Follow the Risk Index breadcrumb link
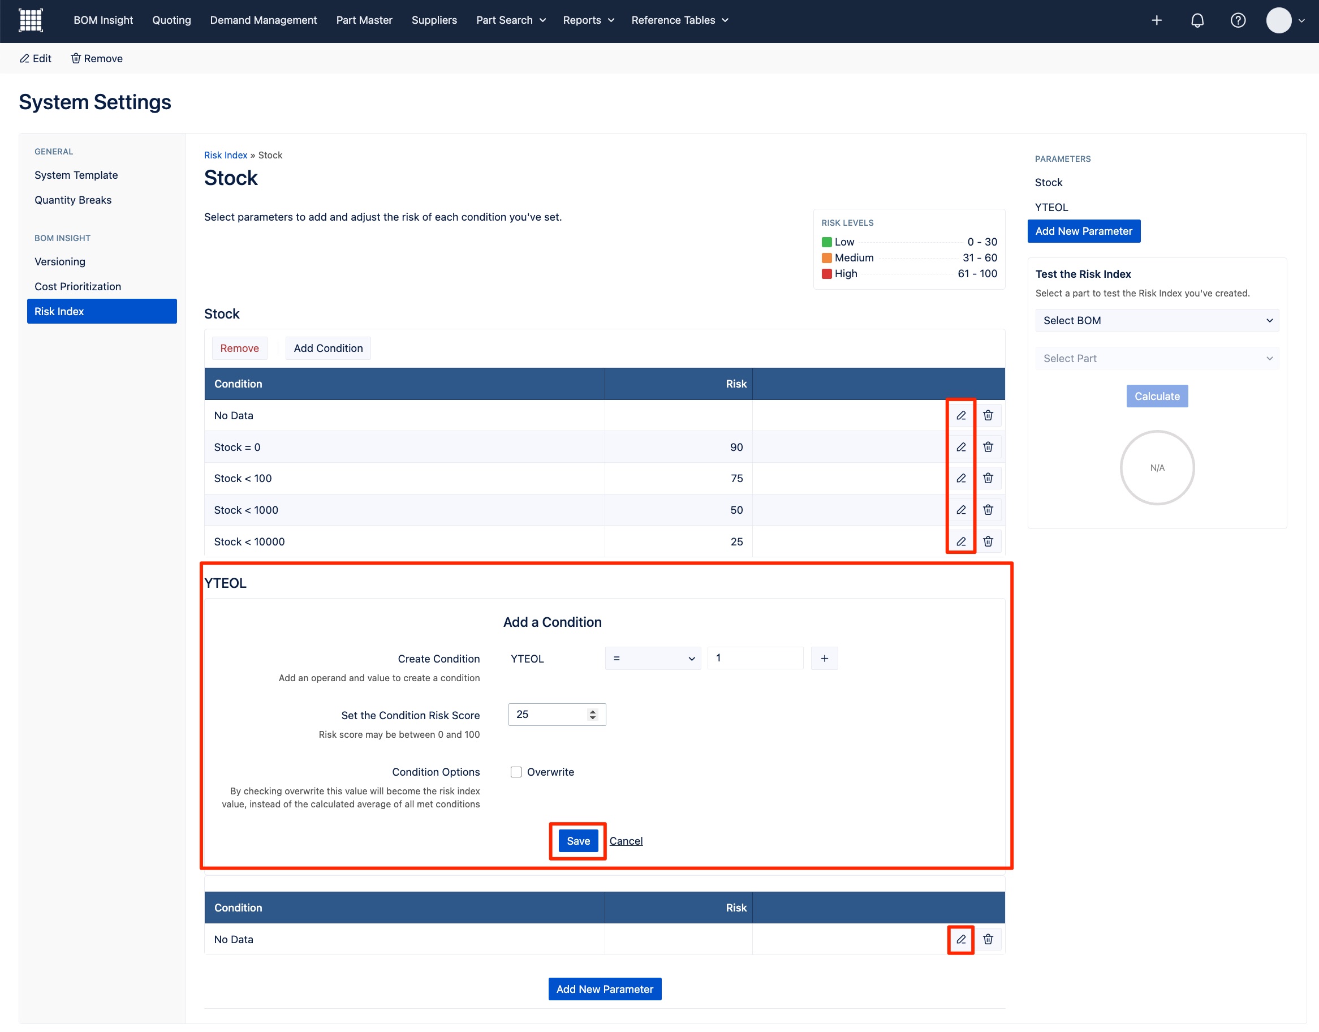The height and width of the screenshot is (1032, 1319). tap(225, 155)
